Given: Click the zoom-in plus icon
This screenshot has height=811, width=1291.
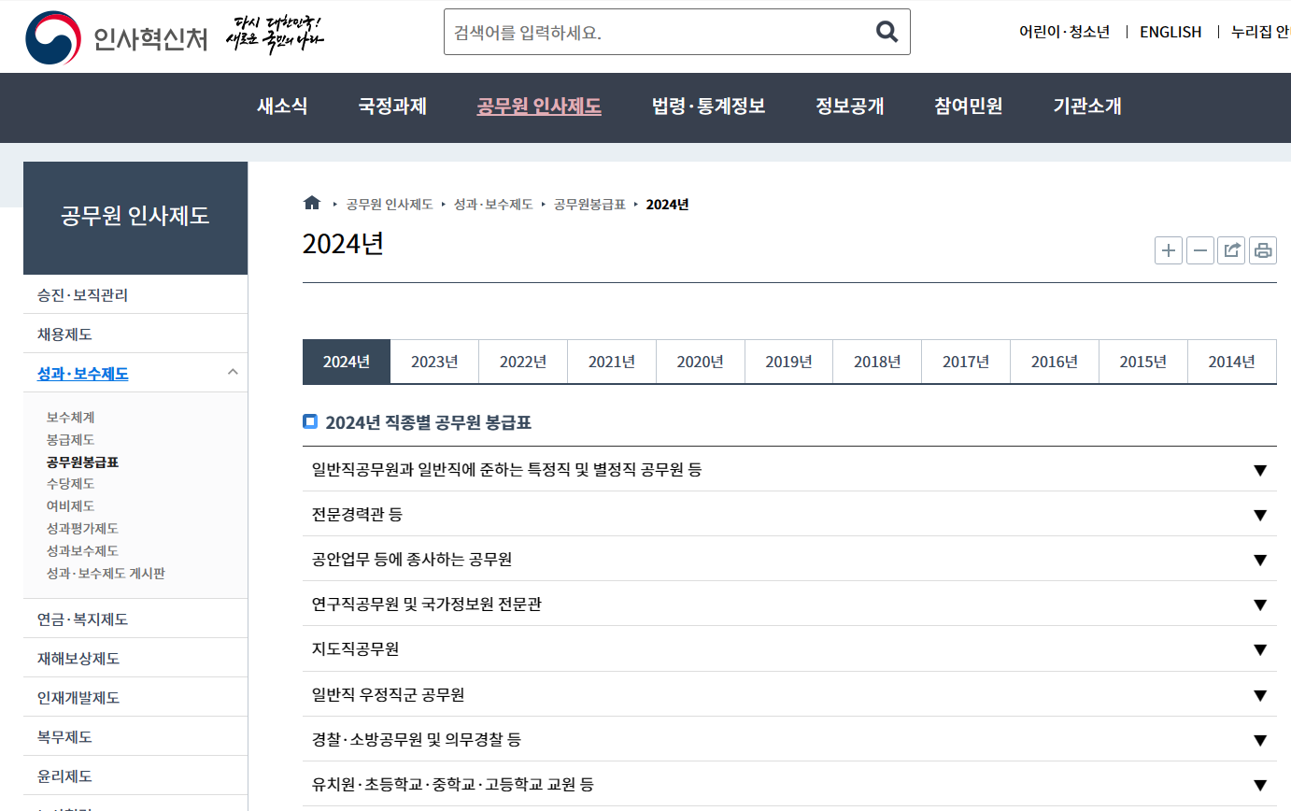Looking at the screenshot, I should point(1168,250).
